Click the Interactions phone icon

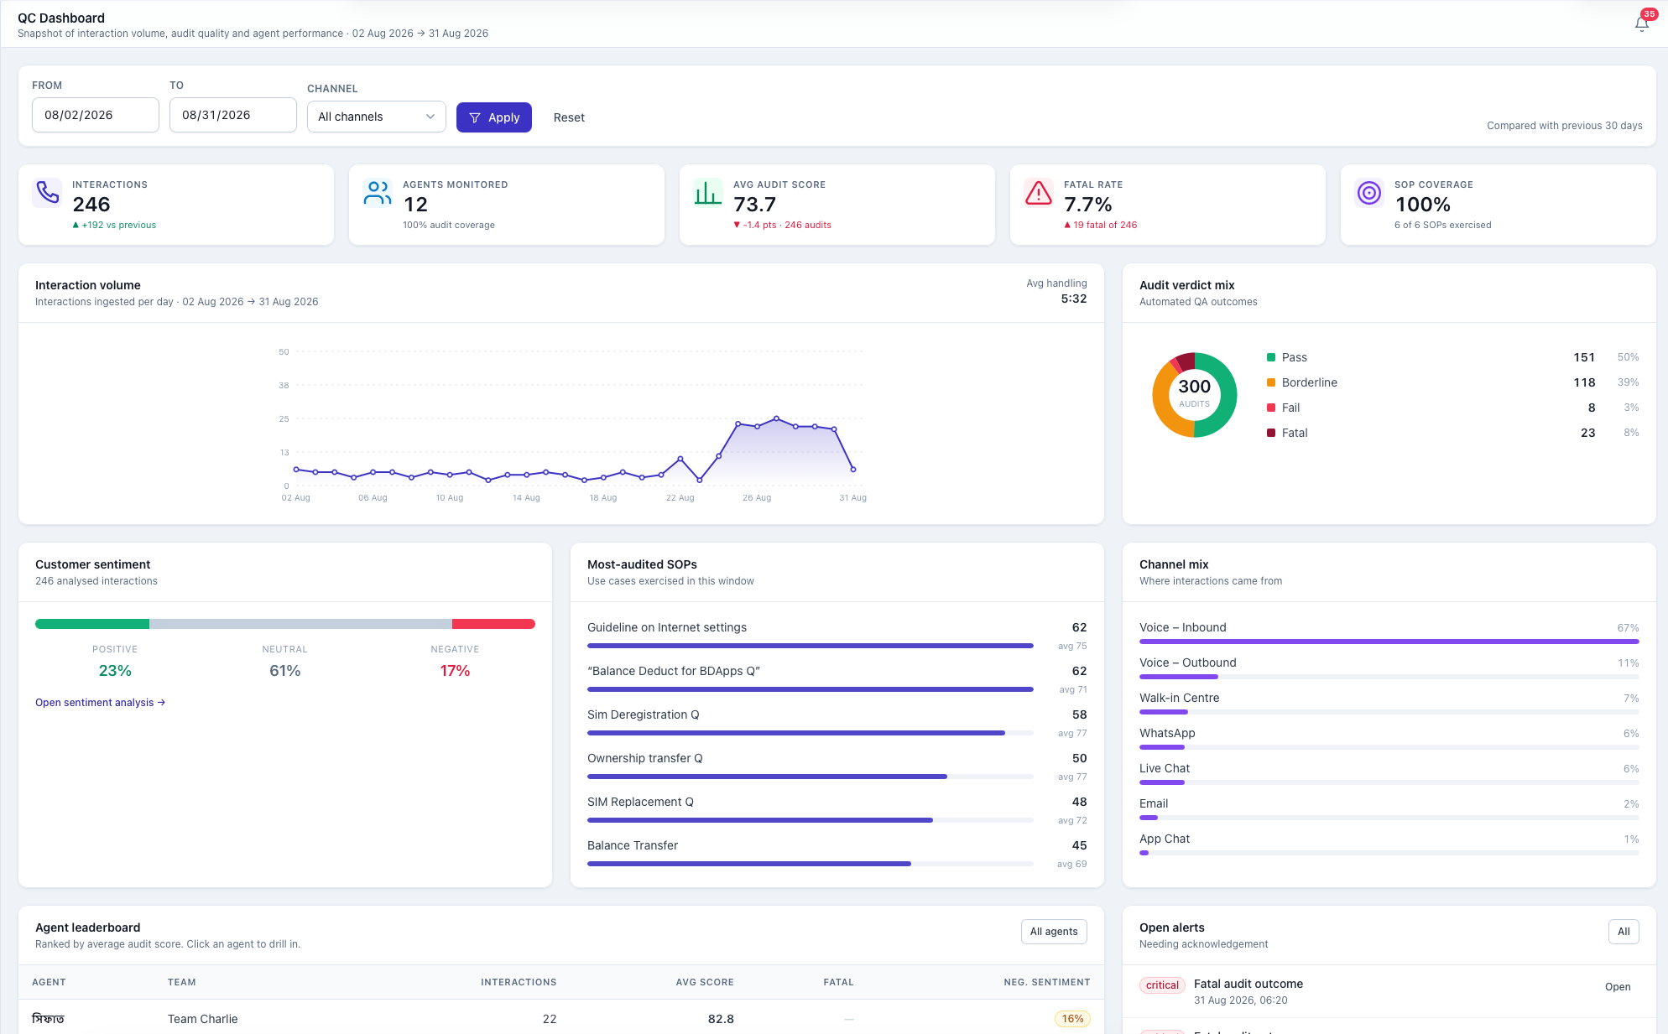[48, 192]
